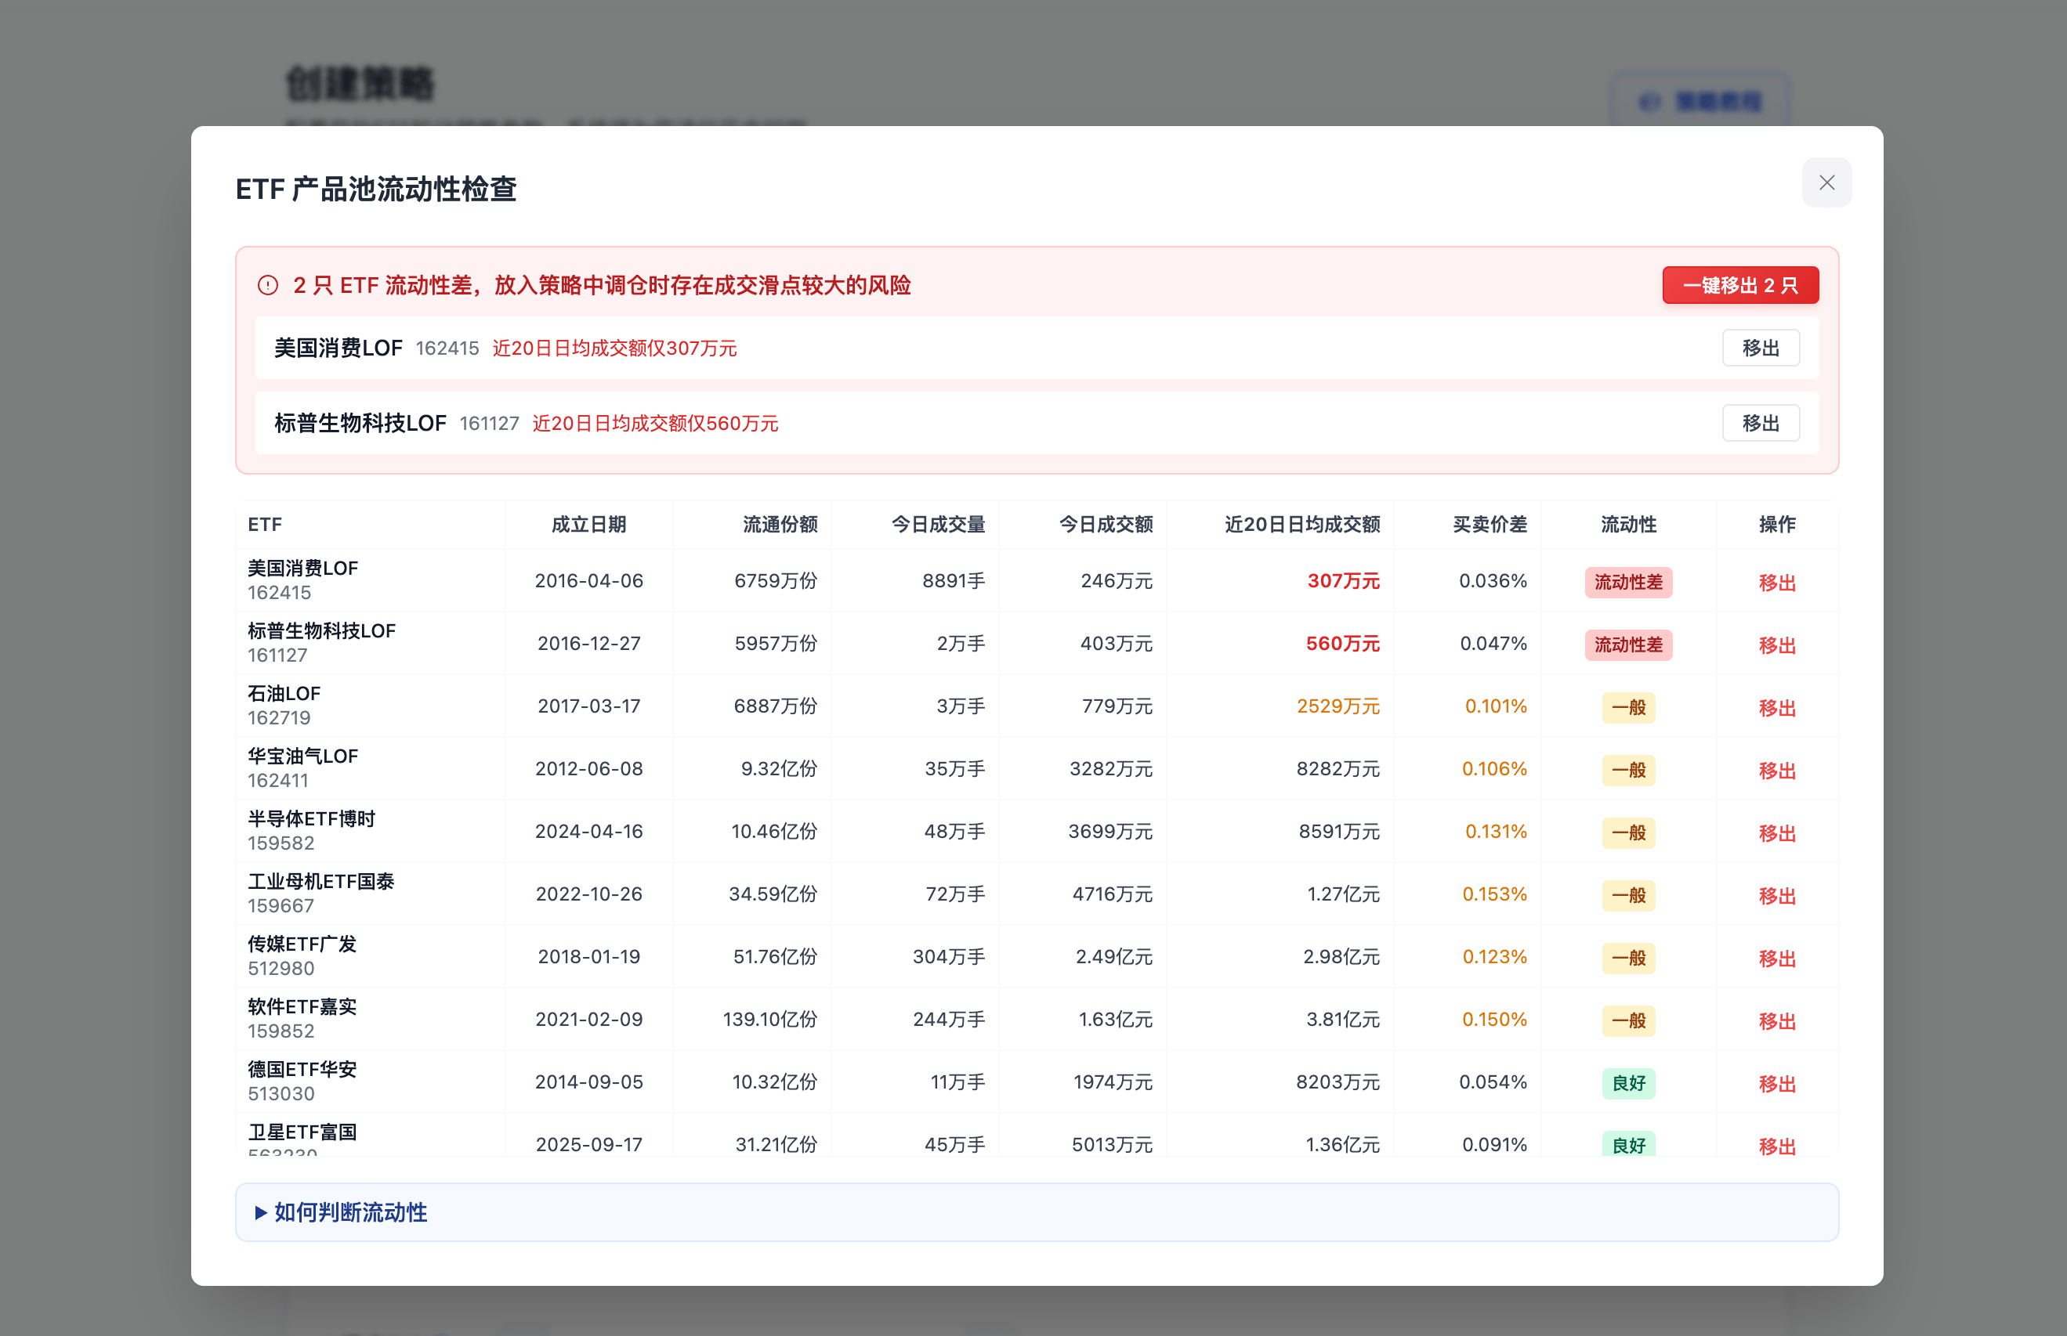Click the 304万手 volume value
Viewport: 2067px width, 1336px height.
[948, 956]
